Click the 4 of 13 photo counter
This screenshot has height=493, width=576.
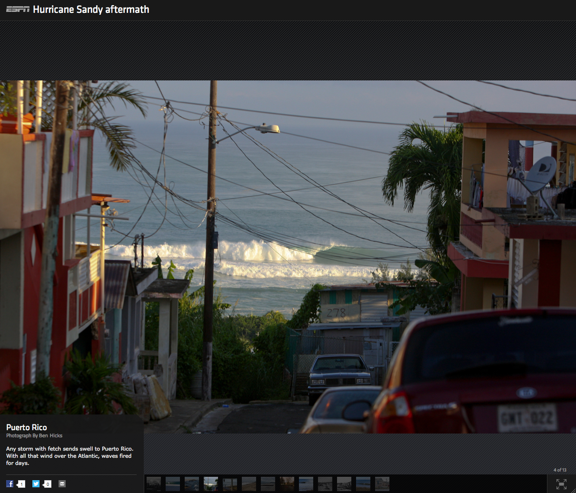(x=560, y=470)
